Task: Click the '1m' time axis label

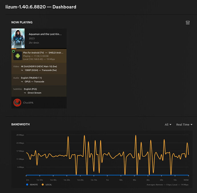Action: pyautogui.click(x=107, y=180)
